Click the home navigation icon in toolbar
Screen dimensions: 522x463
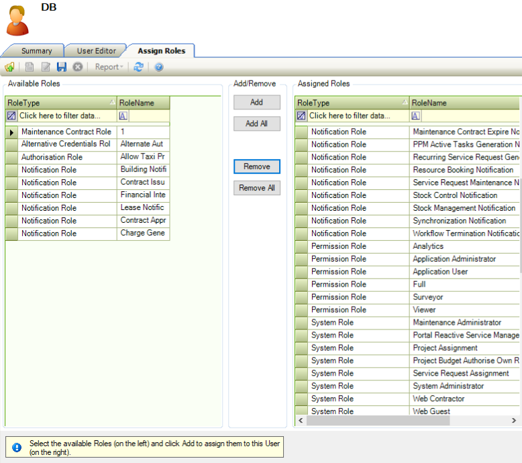[x=9, y=67]
